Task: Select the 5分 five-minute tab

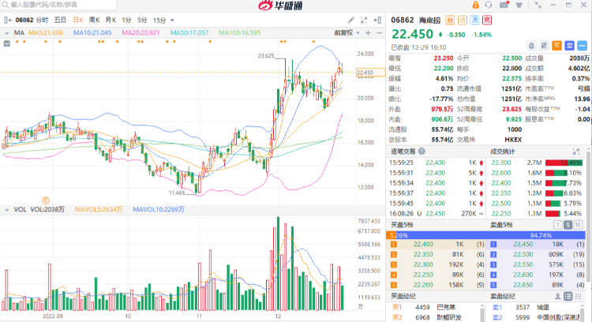Action: 142,20
